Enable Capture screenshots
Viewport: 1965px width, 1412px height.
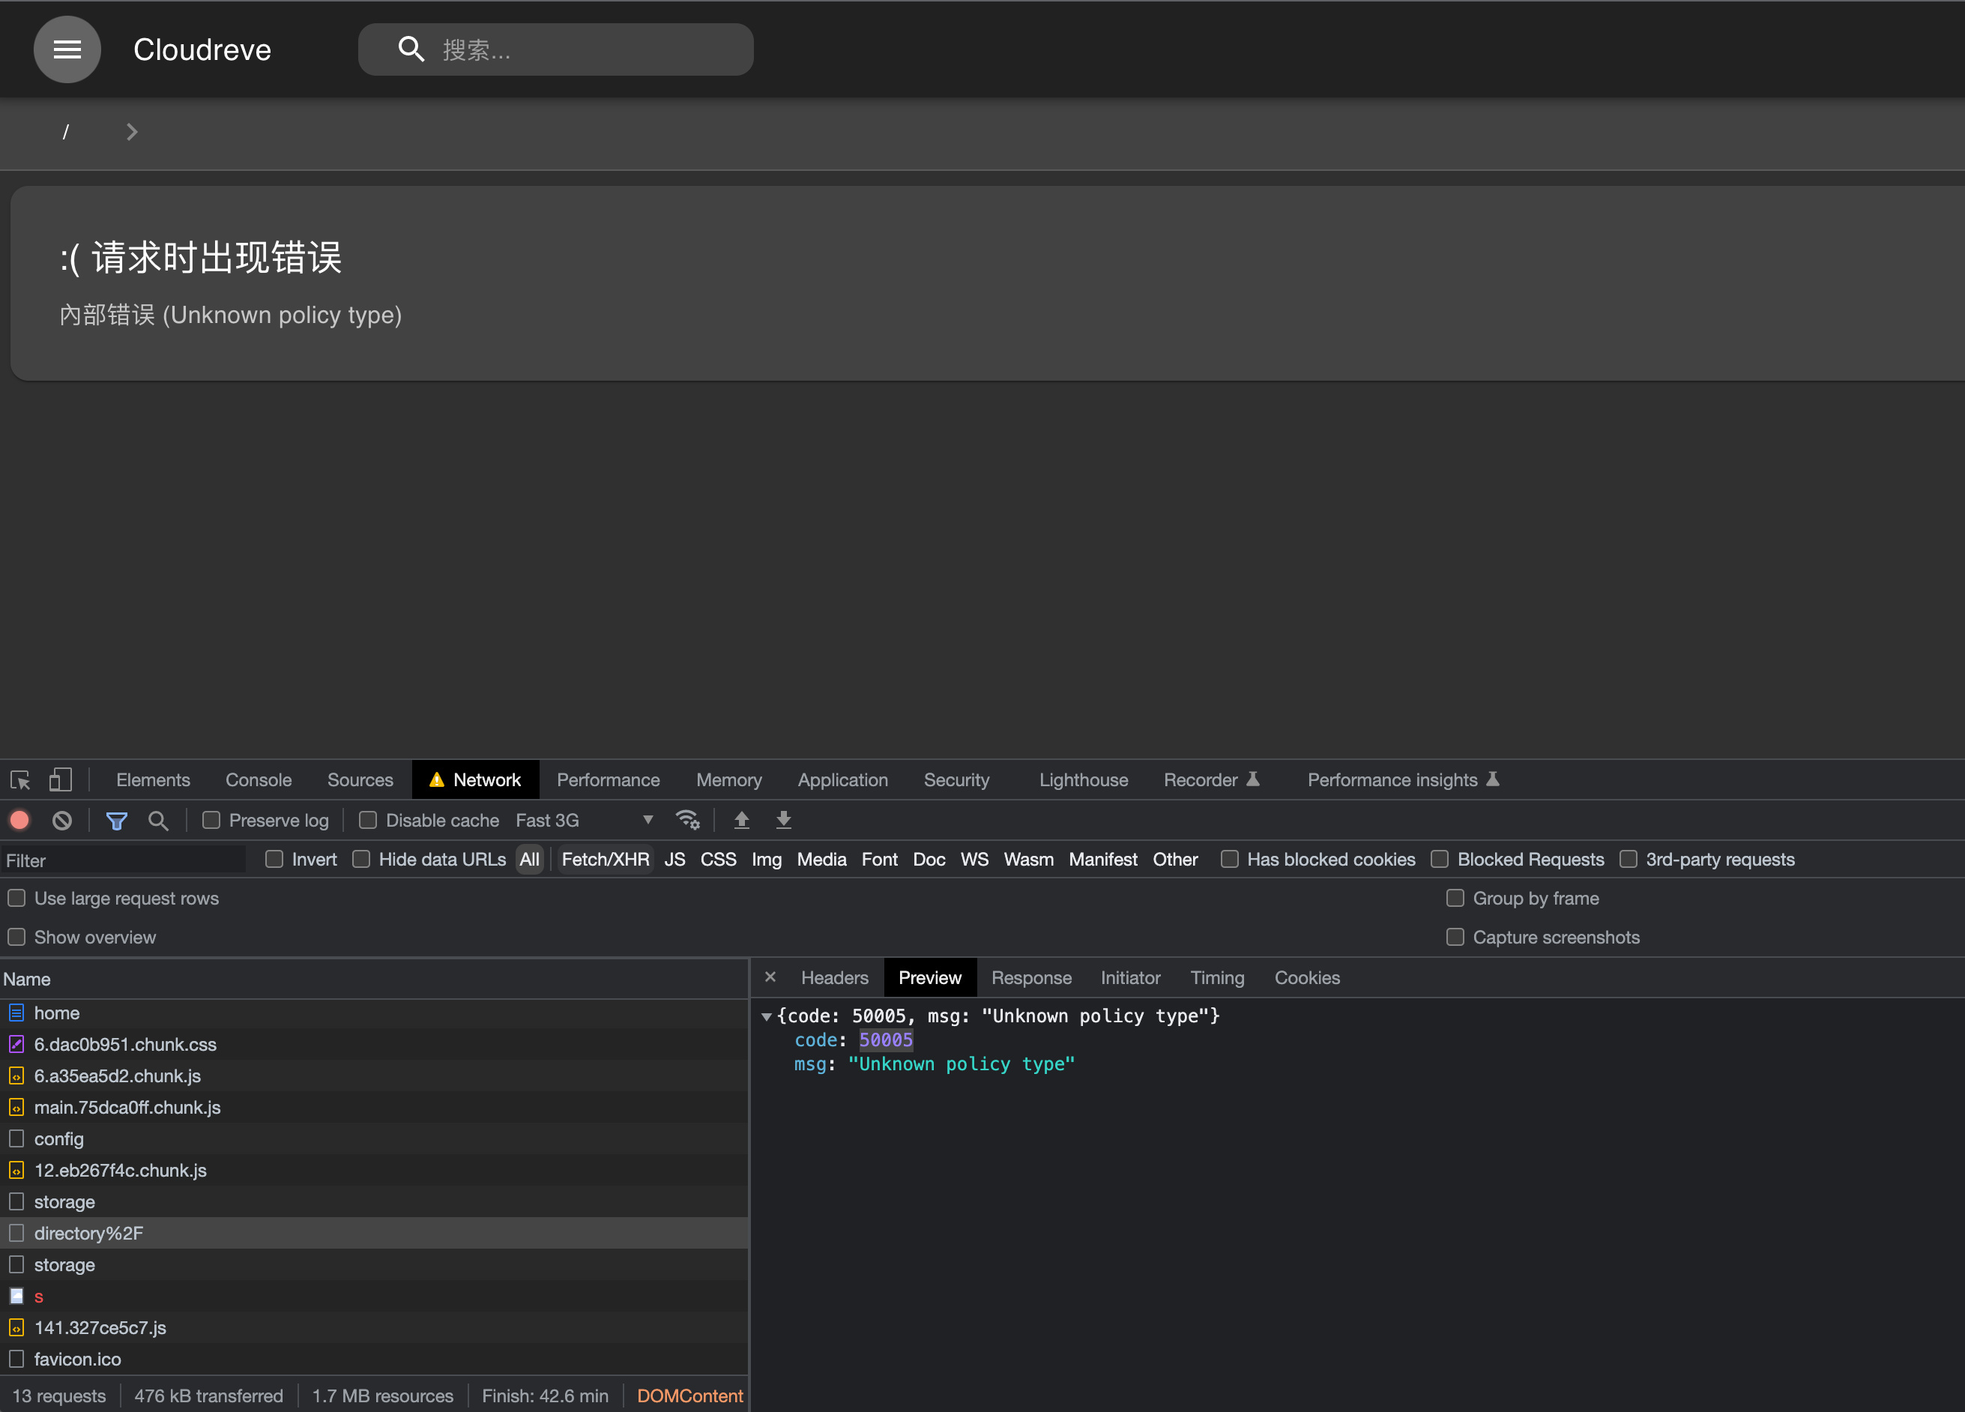point(1455,936)
